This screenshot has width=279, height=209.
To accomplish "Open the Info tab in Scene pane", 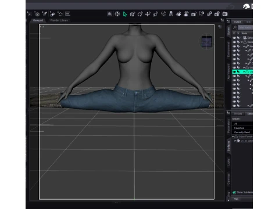I will pyautogui.click(x=248, y=22).
